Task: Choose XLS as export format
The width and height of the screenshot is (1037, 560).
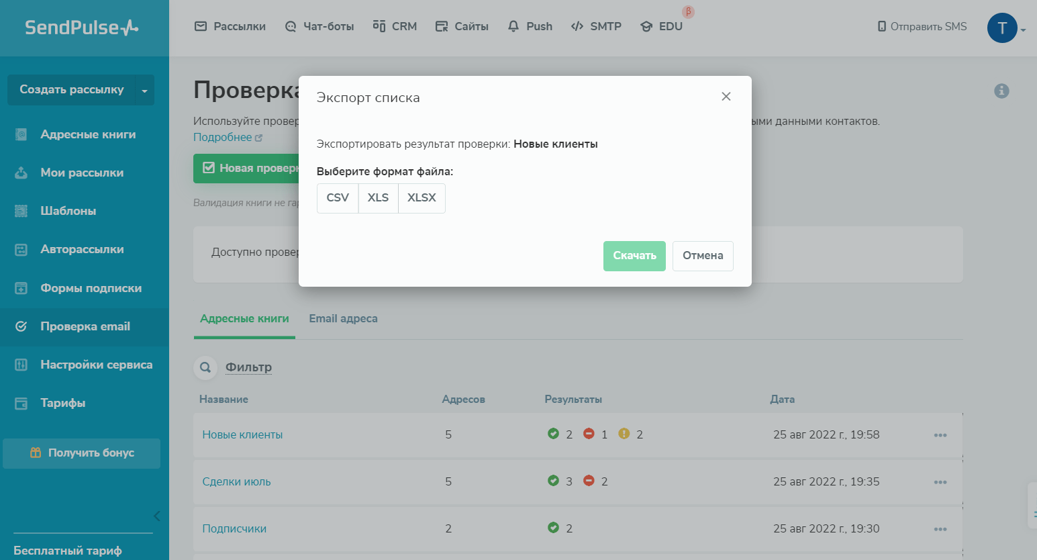Action: click(x=378, y=198)
